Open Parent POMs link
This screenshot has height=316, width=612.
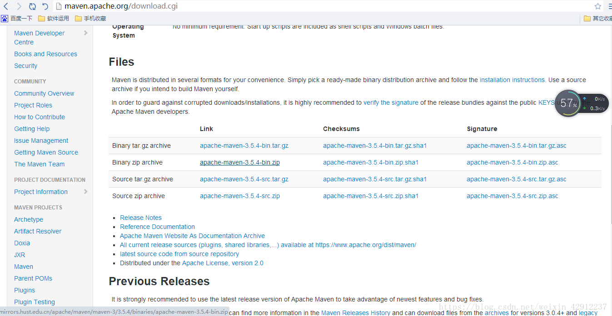pyautogui.click(x=33, y=278)
